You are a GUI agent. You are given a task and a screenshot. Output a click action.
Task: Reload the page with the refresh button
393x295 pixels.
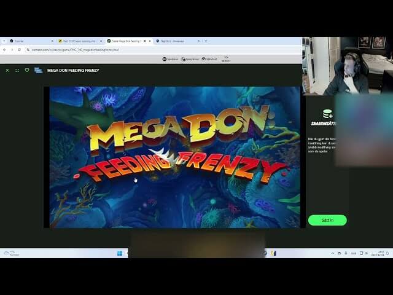click(19, 50)
